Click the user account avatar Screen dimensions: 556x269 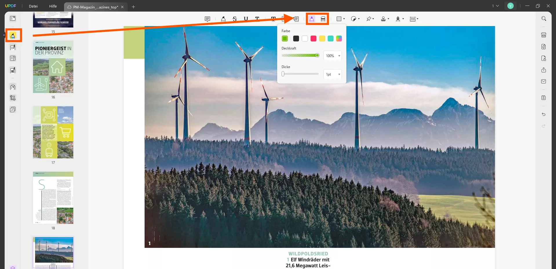tap(510, 6)
